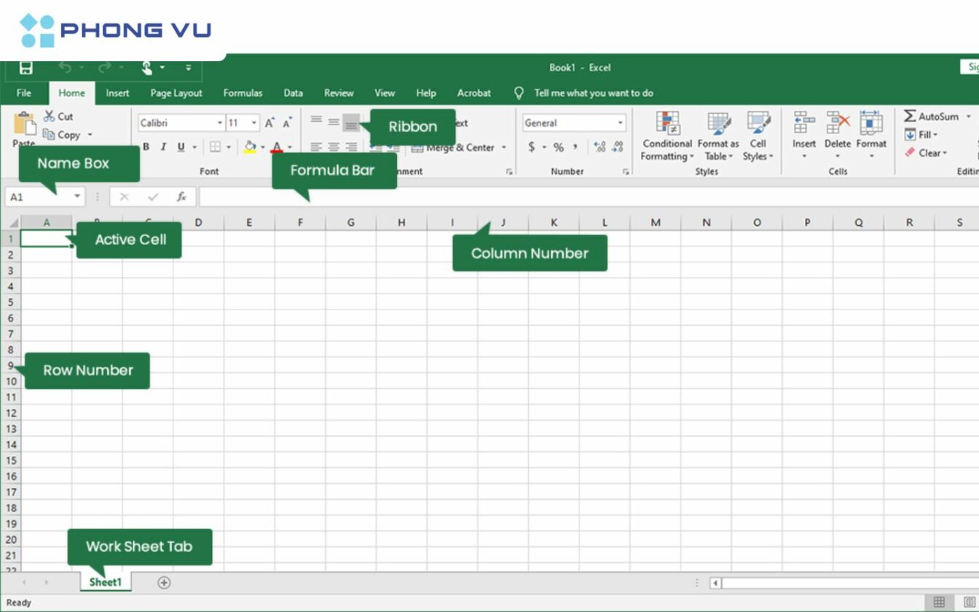
Task: Click the Save icon in the Quick Access toolbar
Action: (x=25, y=68)
